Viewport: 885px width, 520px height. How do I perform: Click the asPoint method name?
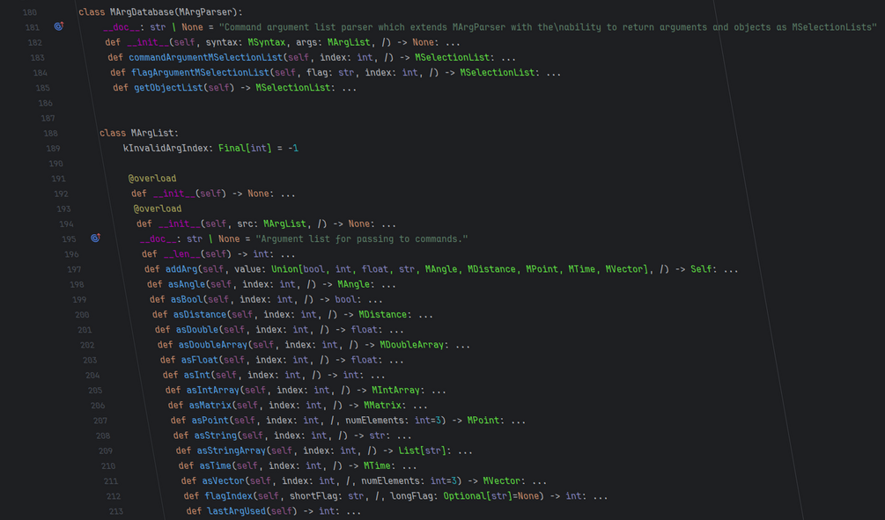[210, 421]
